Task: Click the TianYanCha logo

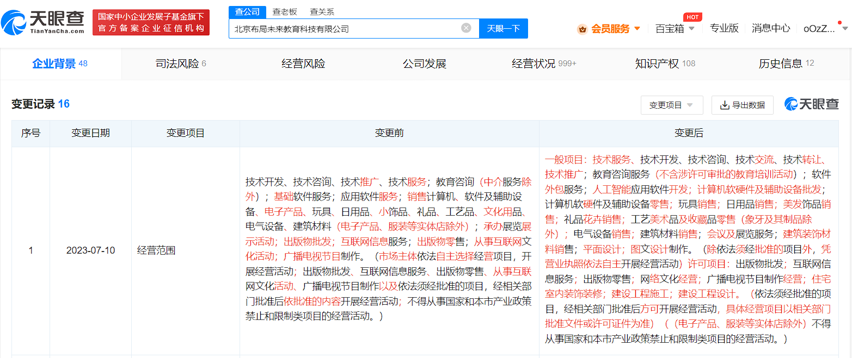Action: pyautogui.click(x=42, y=22)
